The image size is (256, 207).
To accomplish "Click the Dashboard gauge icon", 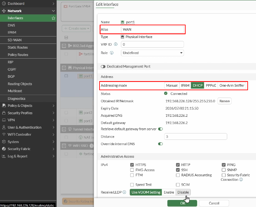I will (x=4, y=4).
